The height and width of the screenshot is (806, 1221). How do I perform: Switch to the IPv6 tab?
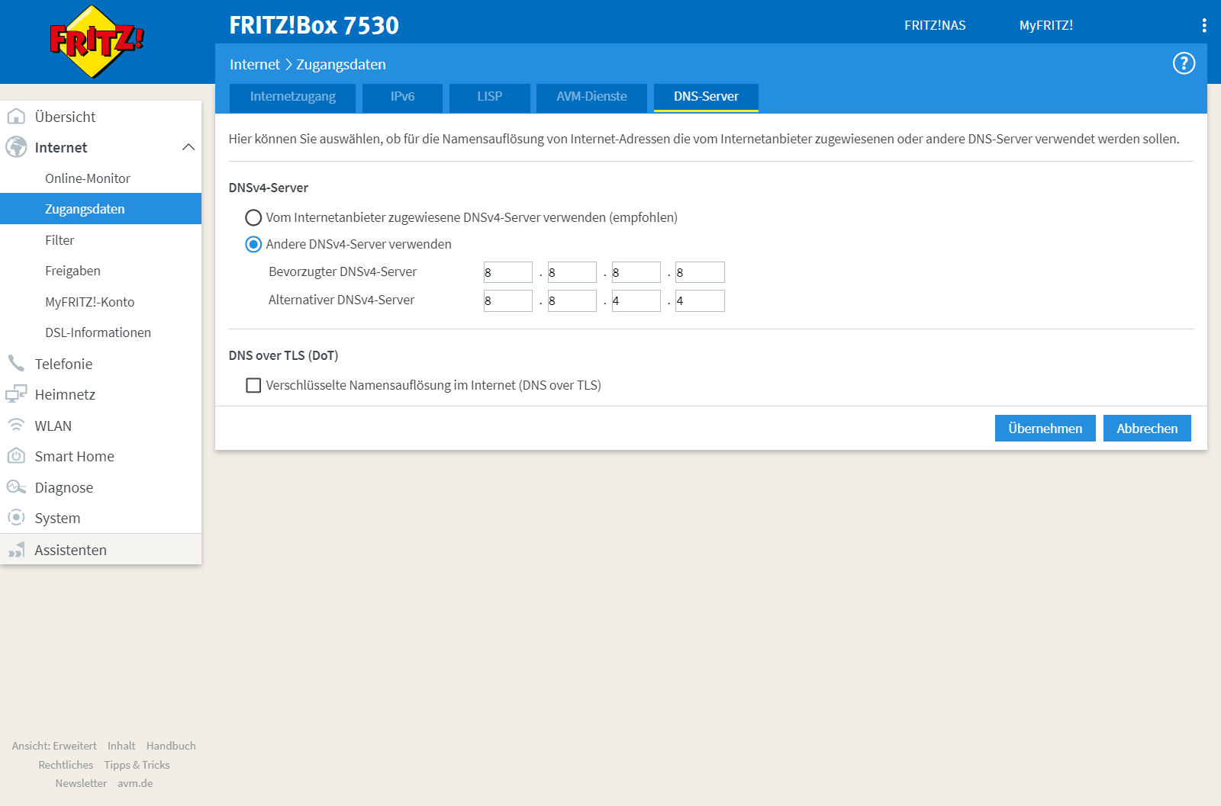402,97
